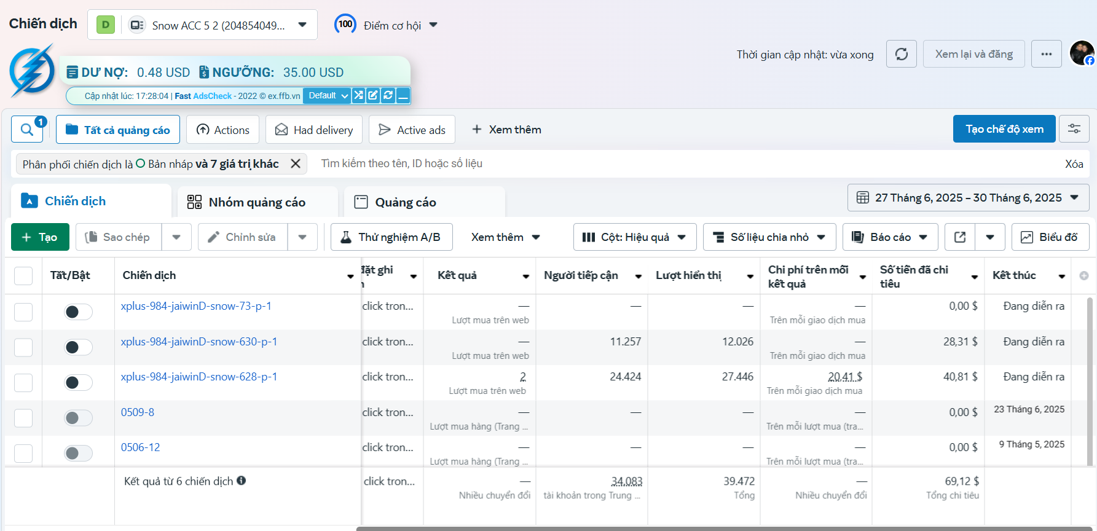Expand the export arrow dropdown beside share icon
This screenshot has width=1097, height=531.
(990, 237)
